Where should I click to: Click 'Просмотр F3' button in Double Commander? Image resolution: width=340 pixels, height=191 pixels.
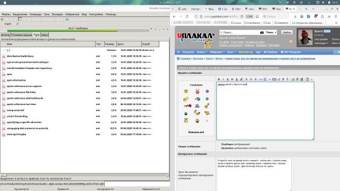coord(21,189)
